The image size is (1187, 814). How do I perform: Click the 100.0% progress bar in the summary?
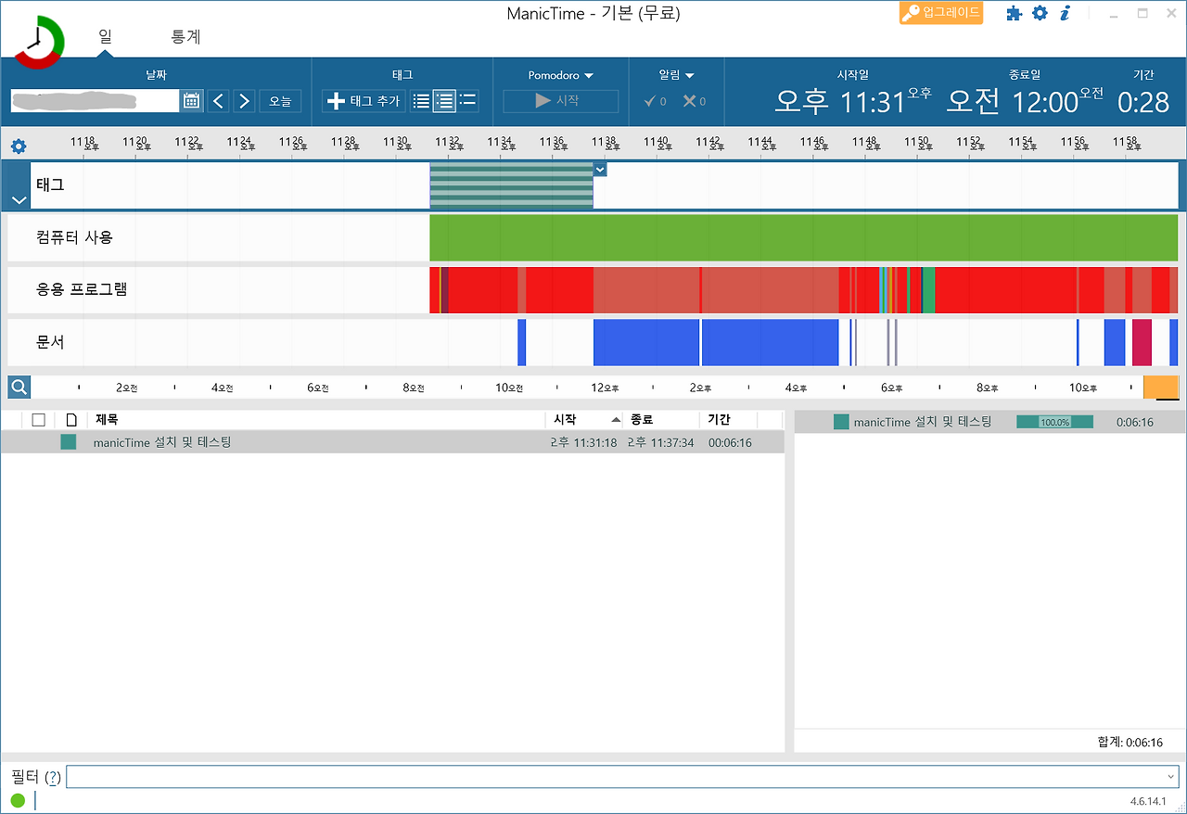click(x=1054, y=422)
